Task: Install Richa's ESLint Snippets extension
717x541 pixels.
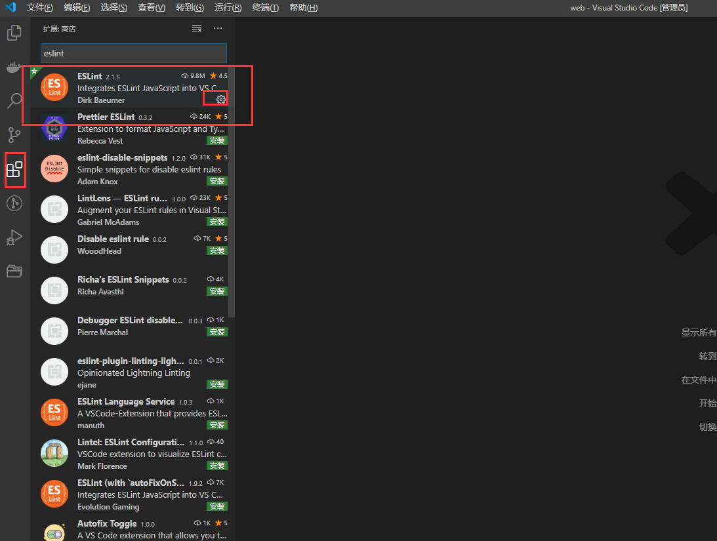Action: (216, 291)
